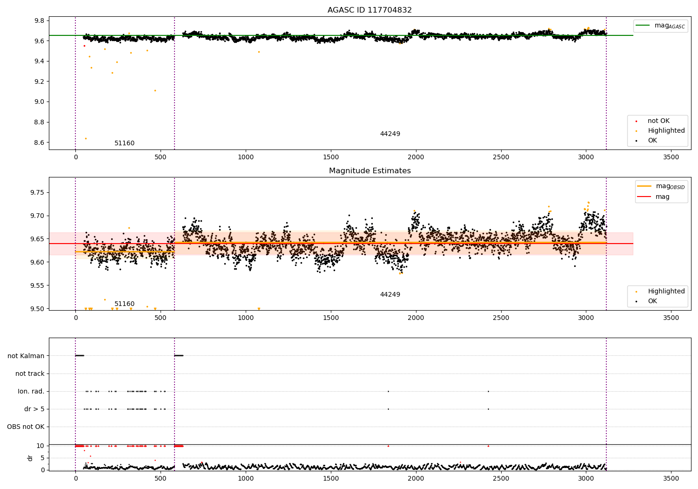Click the y-axis tick label 9.75

click(x=38, y=193)
